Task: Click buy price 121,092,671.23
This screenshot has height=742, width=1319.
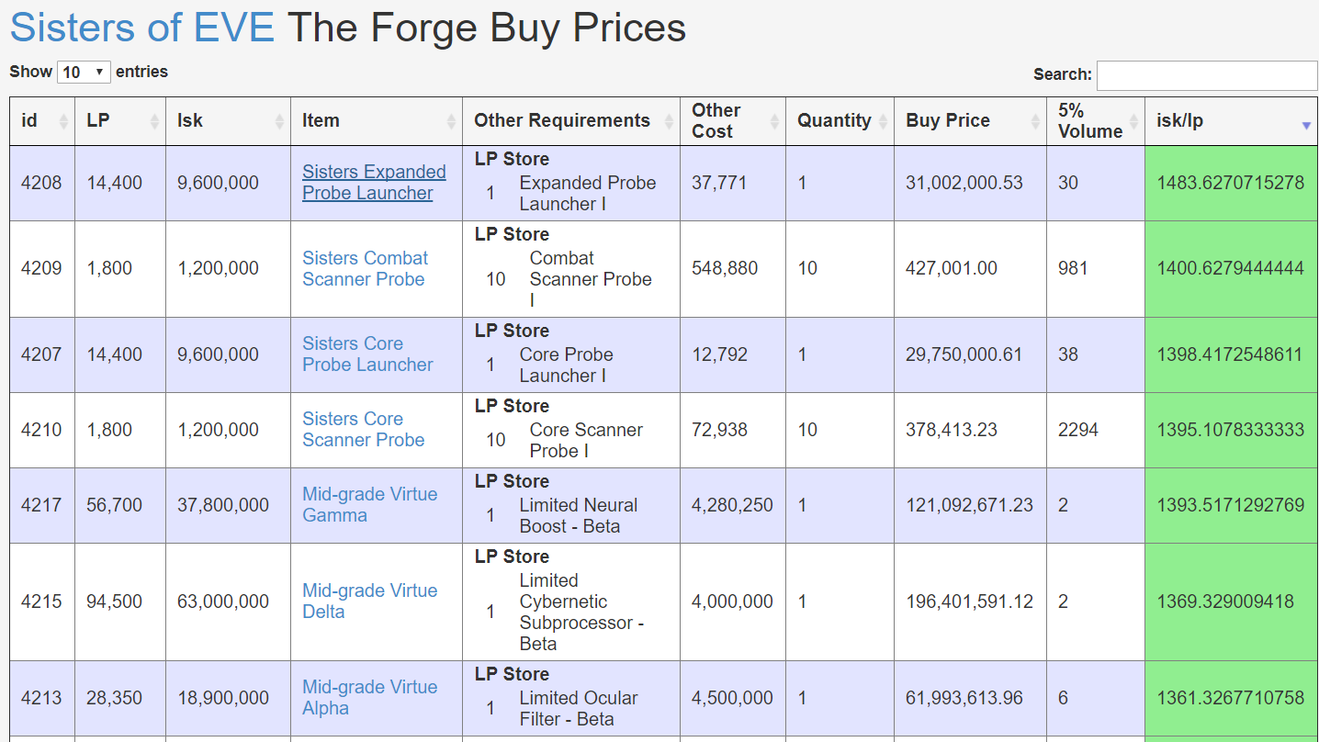Action: point(969,505)
